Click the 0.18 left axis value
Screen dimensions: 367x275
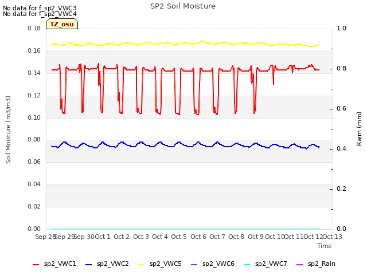(34, 29)
